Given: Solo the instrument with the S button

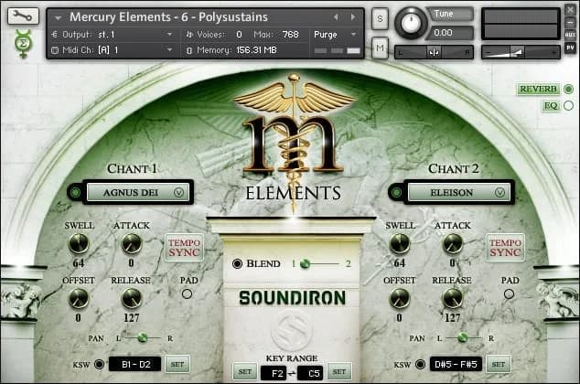Looking at the screenshot, I should click(380, 18).
